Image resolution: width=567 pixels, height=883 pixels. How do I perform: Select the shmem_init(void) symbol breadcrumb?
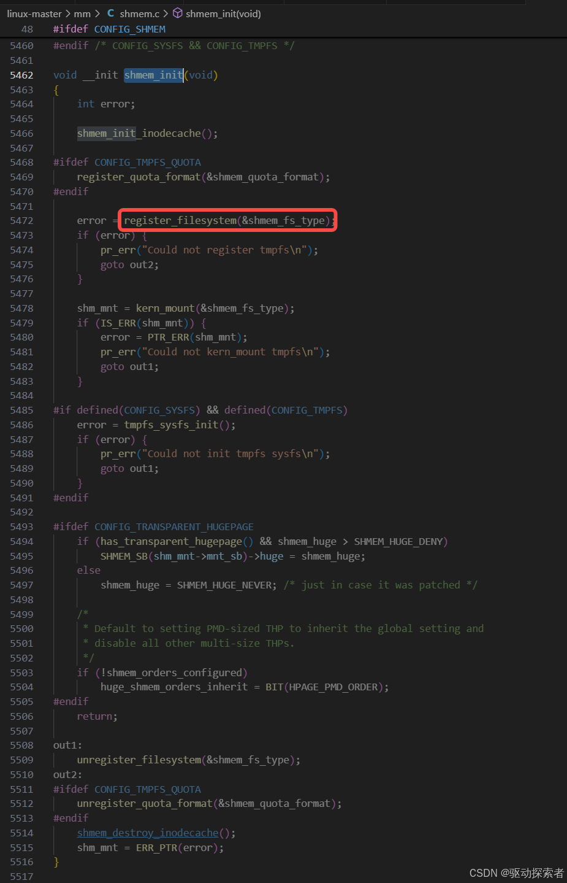coord(224,13)
